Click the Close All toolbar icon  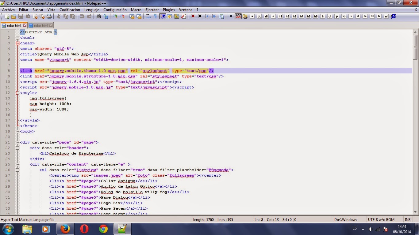[42, 16]
